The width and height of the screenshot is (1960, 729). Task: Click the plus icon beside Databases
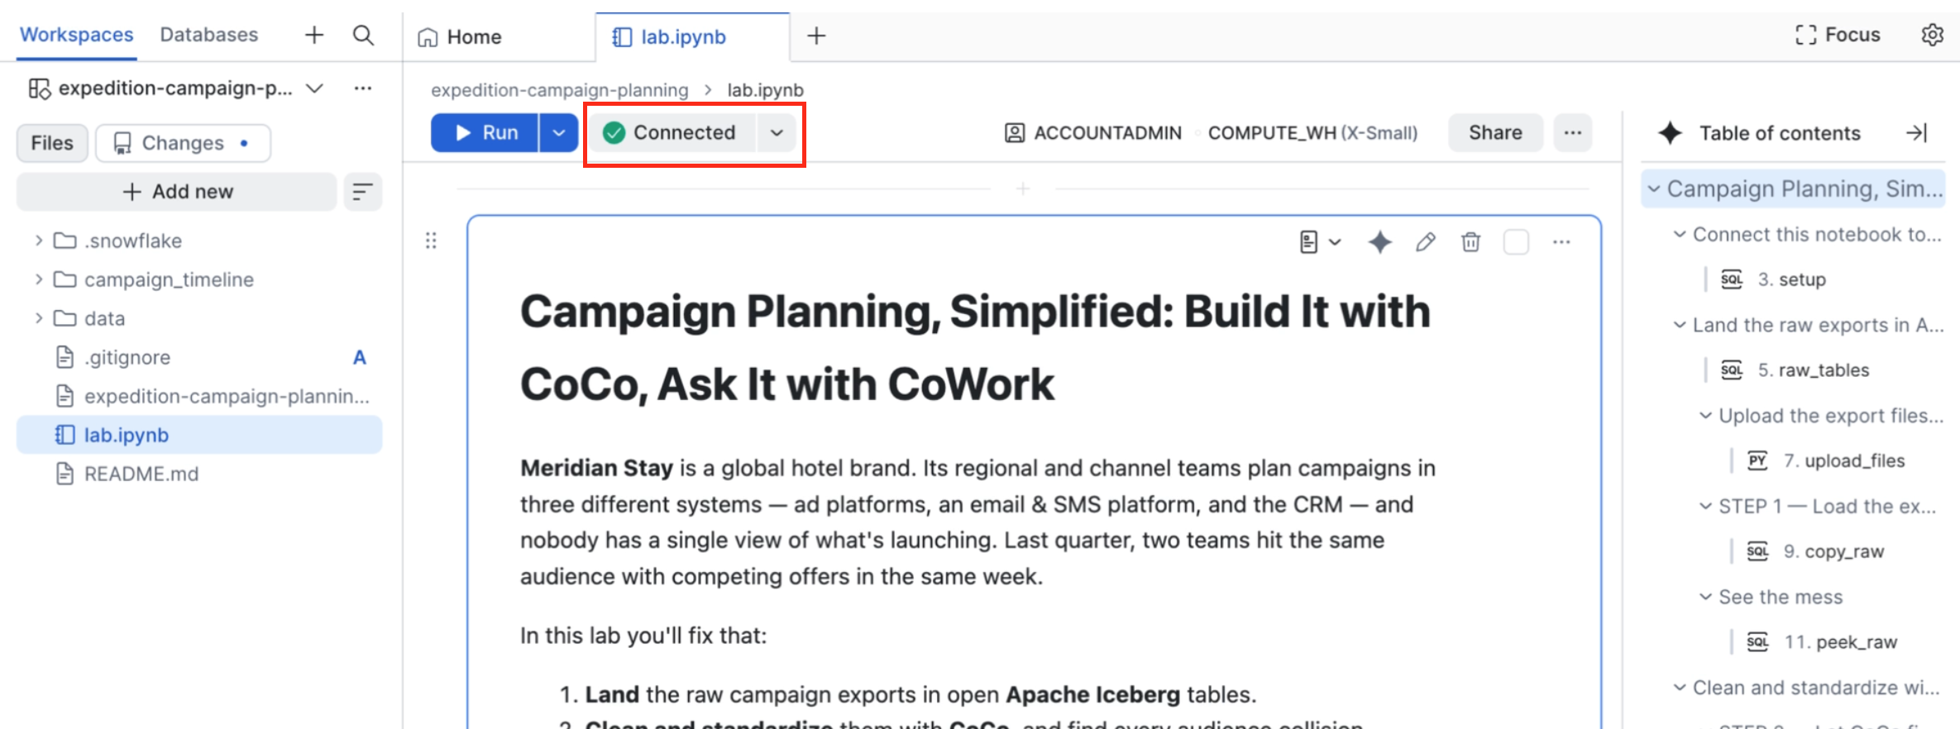(x=314, y=35)
